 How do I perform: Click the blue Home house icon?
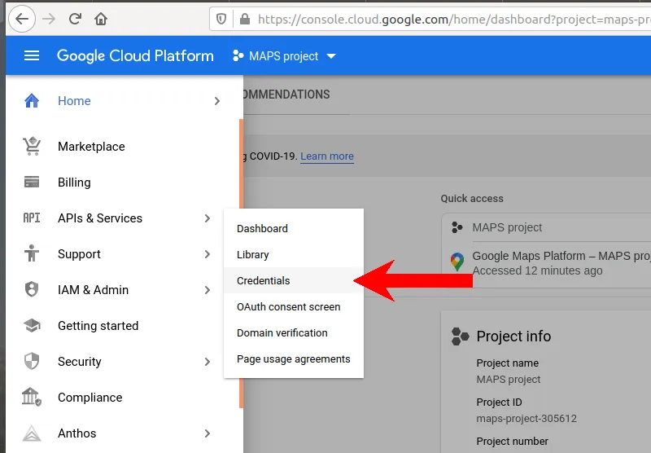(32, 100)
